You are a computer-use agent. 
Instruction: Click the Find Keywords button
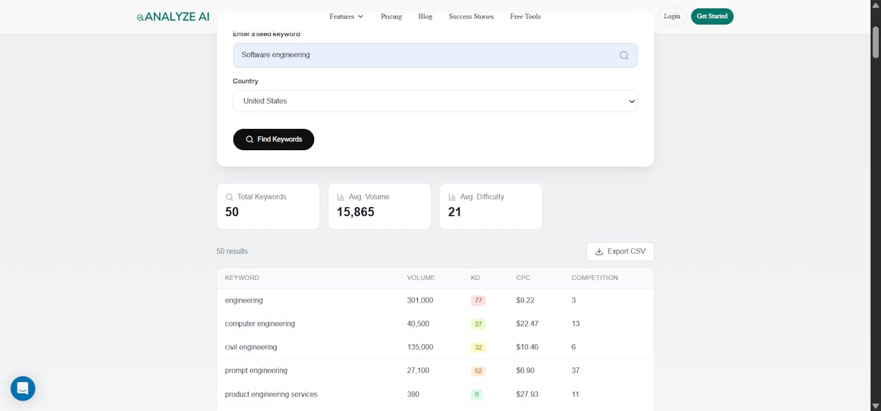click(x=273, y=140)
